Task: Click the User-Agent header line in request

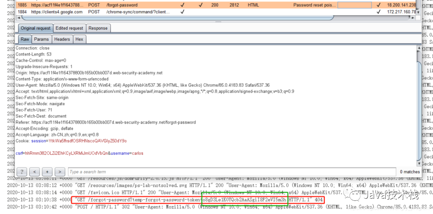Action: tap(142, 85)
